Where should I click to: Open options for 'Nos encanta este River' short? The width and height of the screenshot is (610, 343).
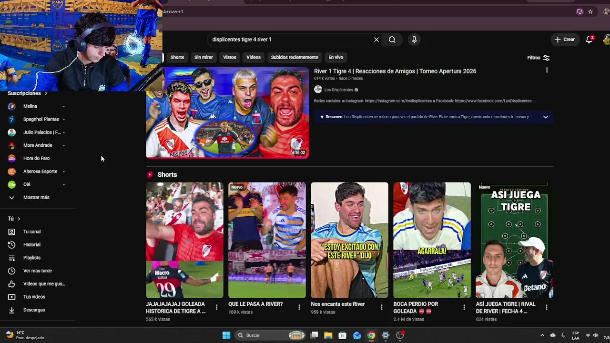[381, 308]
